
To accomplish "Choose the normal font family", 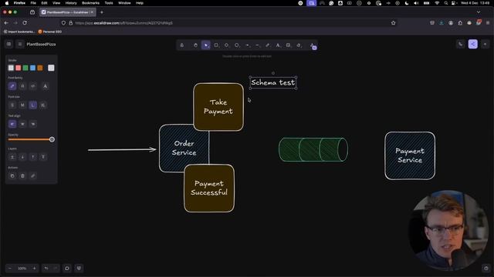I will pos(22,86).
